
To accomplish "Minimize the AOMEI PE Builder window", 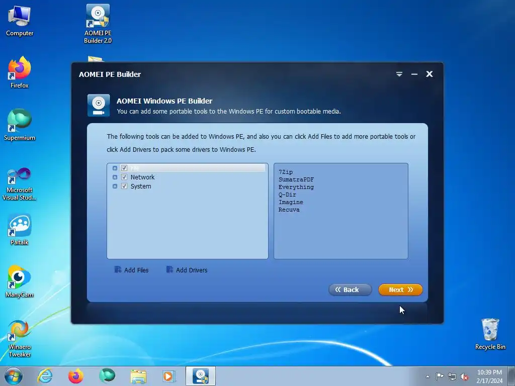I will [414, 74].
